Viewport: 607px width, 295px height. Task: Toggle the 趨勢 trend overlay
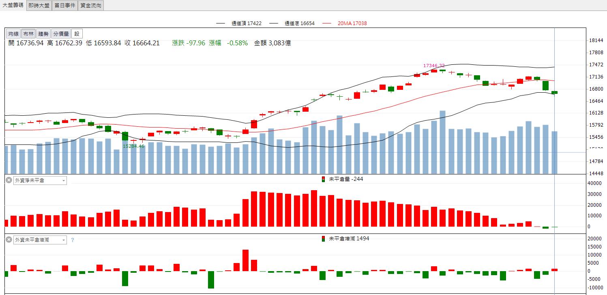coord(43,34)
